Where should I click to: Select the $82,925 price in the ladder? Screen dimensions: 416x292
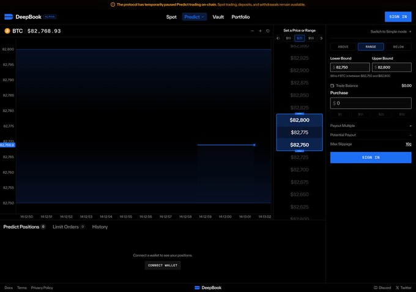pos(300,58)
